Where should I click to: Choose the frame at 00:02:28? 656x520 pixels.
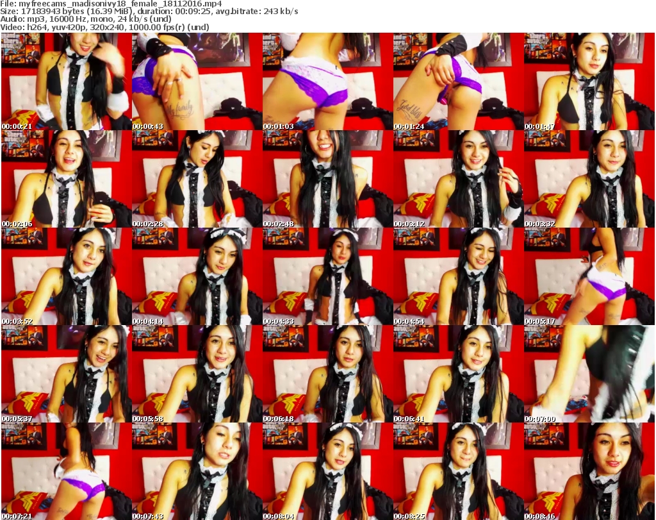pos(196,179)
